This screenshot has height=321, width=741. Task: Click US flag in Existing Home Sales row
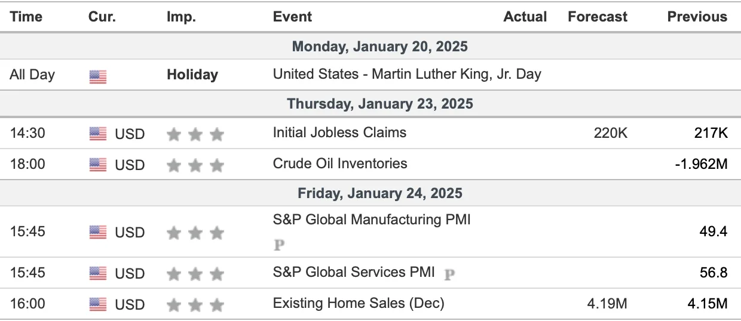click(x=98, y=305)
